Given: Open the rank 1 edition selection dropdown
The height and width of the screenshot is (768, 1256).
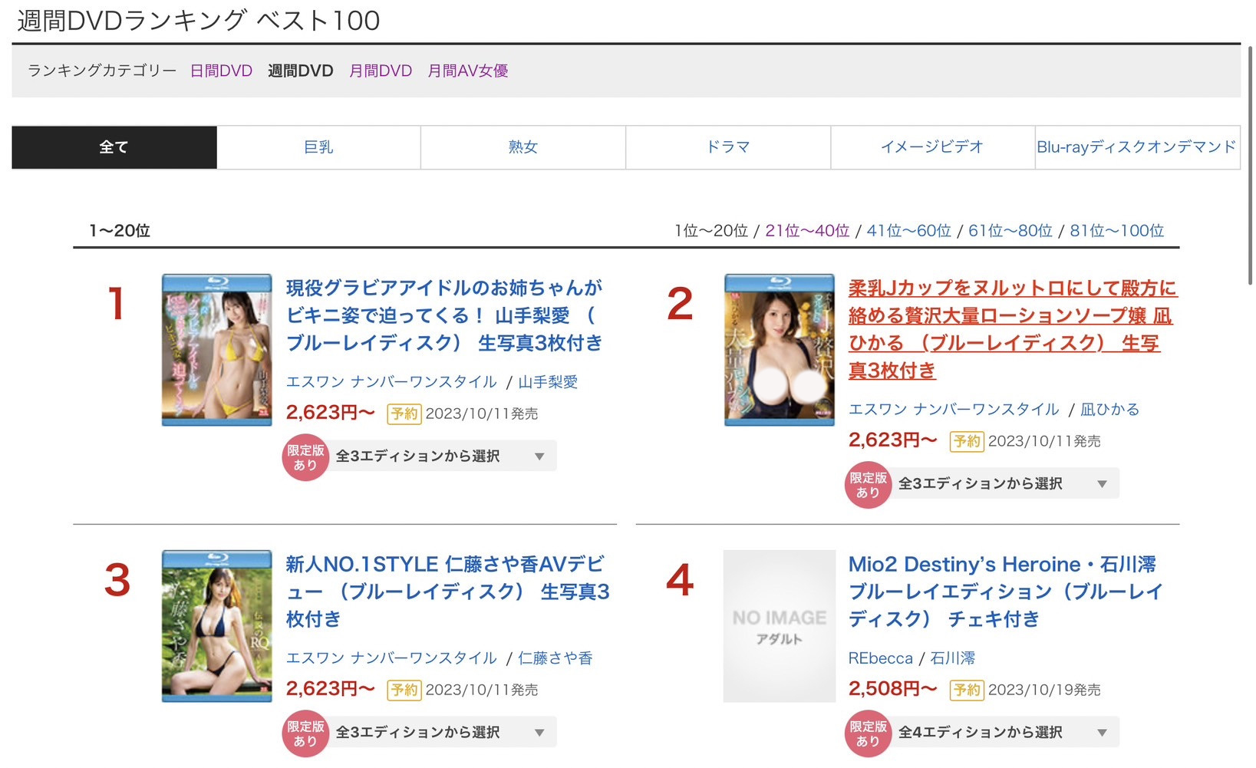Looking at the screenshot, I should coord(440,457).
